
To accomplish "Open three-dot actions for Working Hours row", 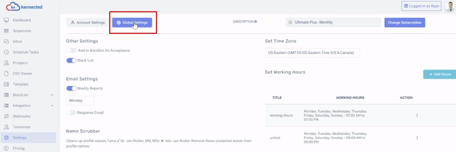I will [x=417, y=115].
